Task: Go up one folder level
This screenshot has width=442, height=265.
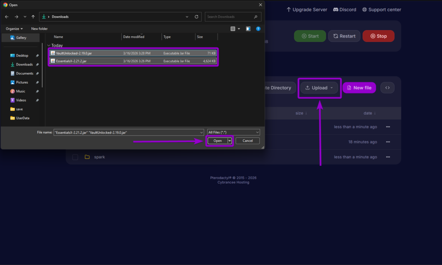Action: point(33,16)
